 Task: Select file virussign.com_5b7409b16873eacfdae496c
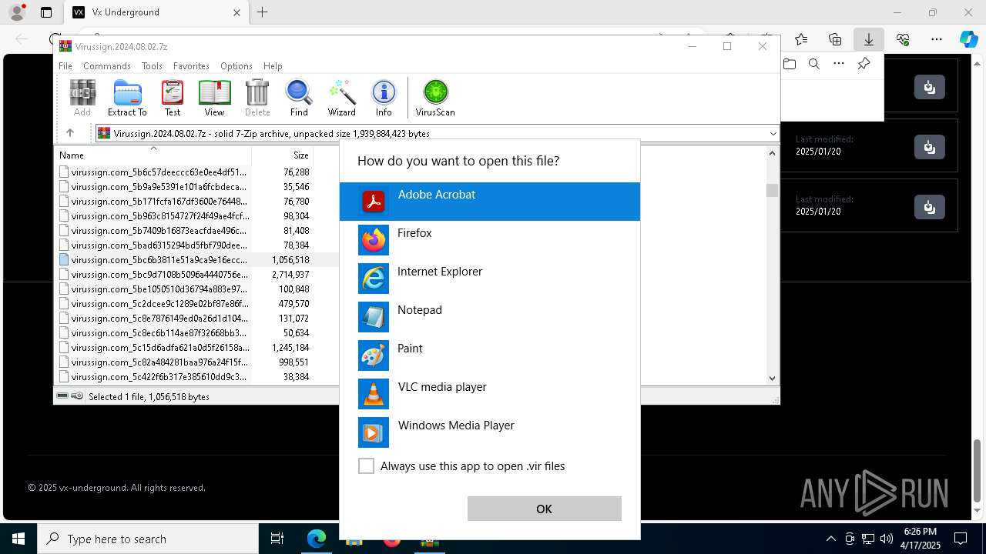click(159, 231)
